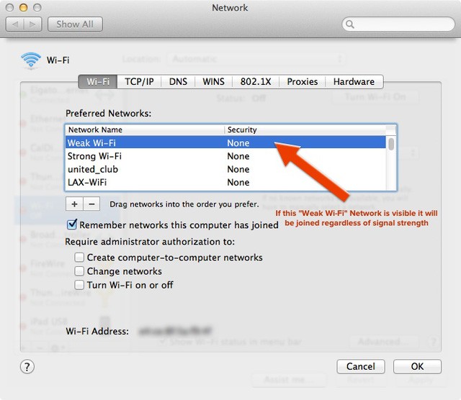The width and height of the screenshot is (461, 400).
Task: Open the DNS tab
Action: click(178, 81)
